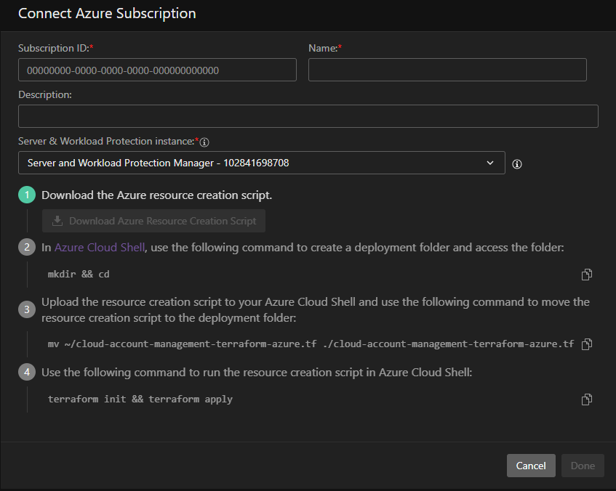Select the step 1 circle indicator
This screenshot has width=616, height=491.
(x=27, y=195)
